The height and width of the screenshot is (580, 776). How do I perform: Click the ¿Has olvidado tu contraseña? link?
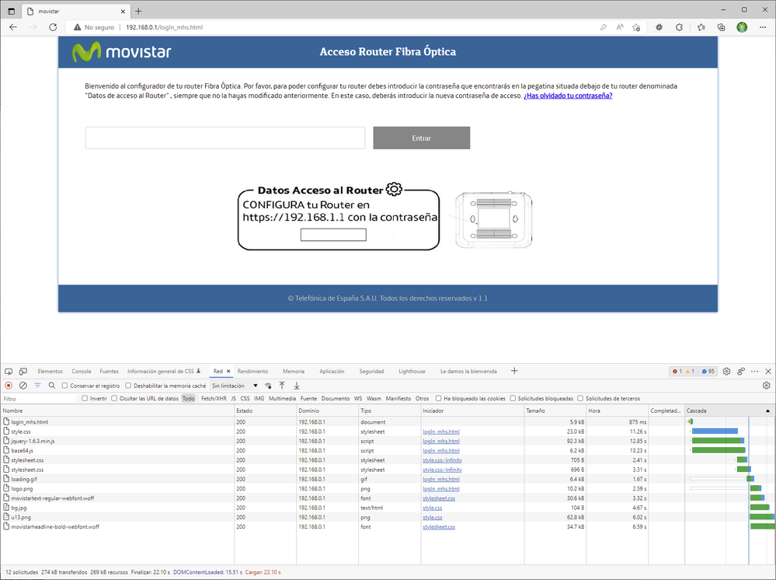coord(567,96)
